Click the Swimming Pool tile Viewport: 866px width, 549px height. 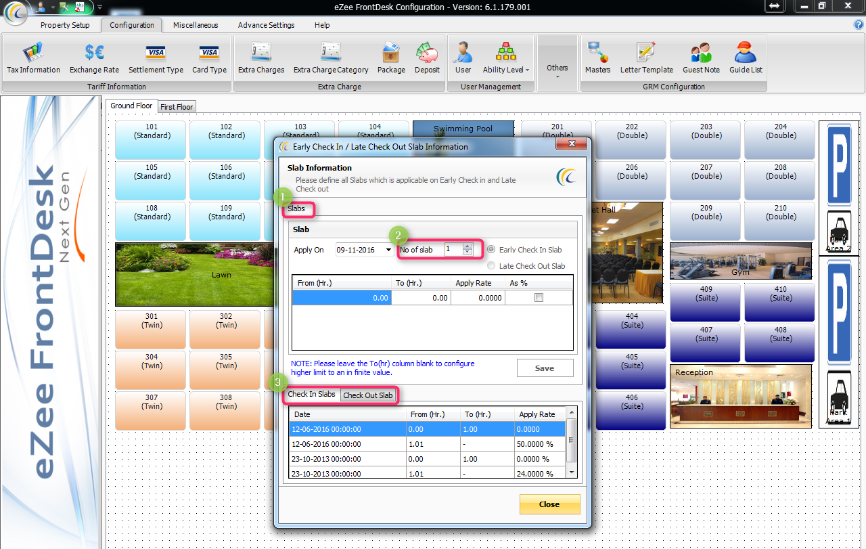click(463, 129)
